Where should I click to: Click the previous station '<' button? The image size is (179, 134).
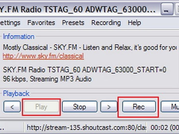tap(12, 107)
